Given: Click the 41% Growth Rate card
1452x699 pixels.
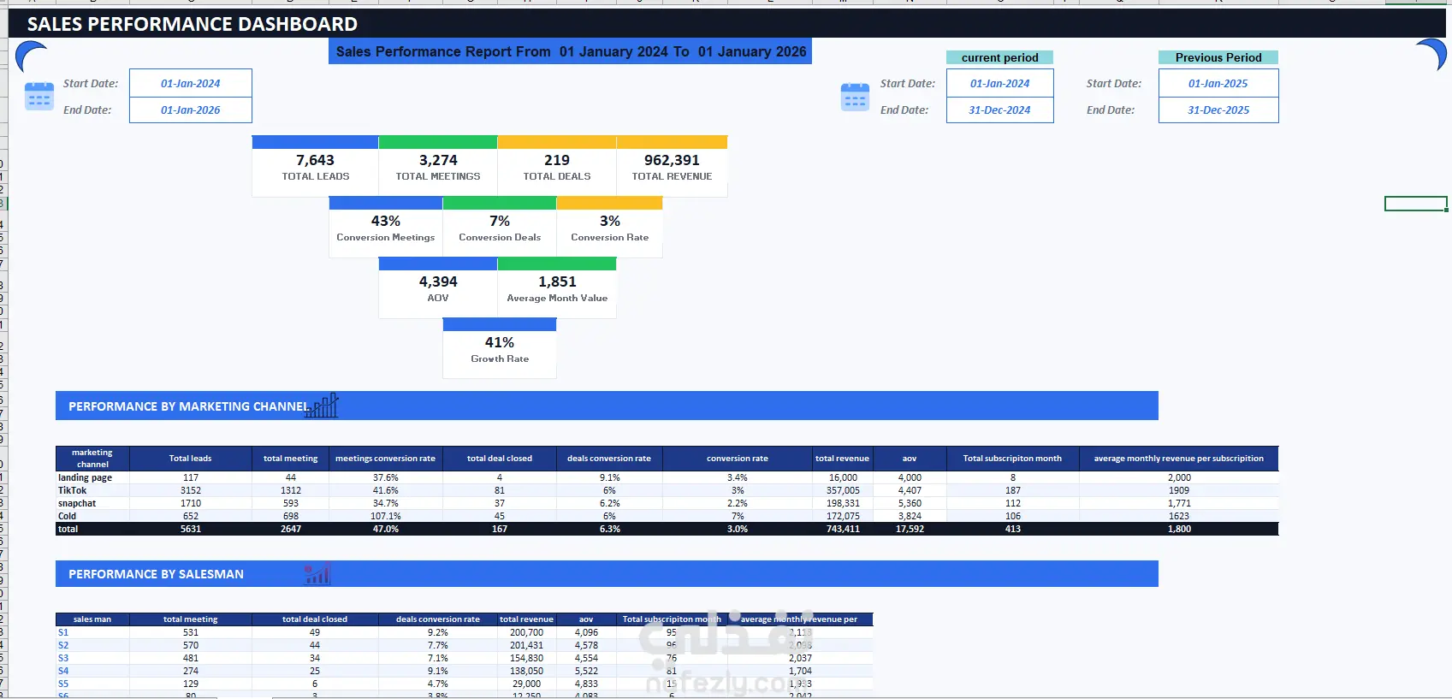Looking at the screenshot, I should (x=500, y=349).
